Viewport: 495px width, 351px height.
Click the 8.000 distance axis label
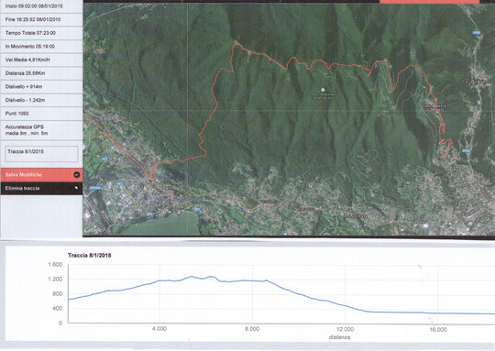click(252, 329)
